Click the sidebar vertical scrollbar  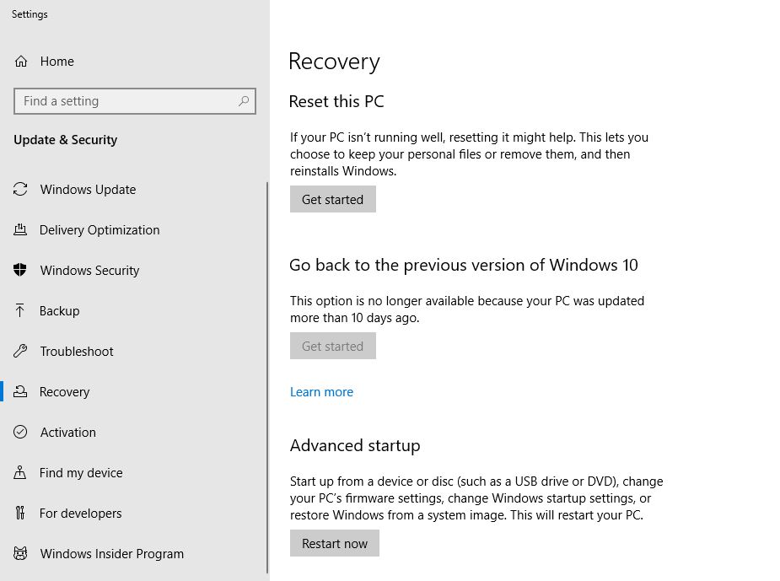pyautogui.click(x=267, y=378)
